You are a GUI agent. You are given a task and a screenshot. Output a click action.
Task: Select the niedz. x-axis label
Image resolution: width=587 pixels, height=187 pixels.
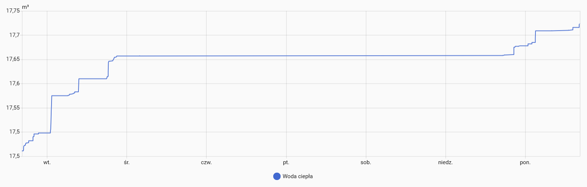click(x=446, y=162)
